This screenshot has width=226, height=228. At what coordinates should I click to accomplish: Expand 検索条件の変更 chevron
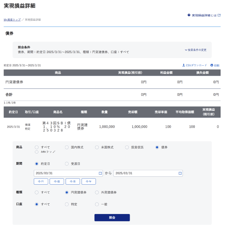186,50
